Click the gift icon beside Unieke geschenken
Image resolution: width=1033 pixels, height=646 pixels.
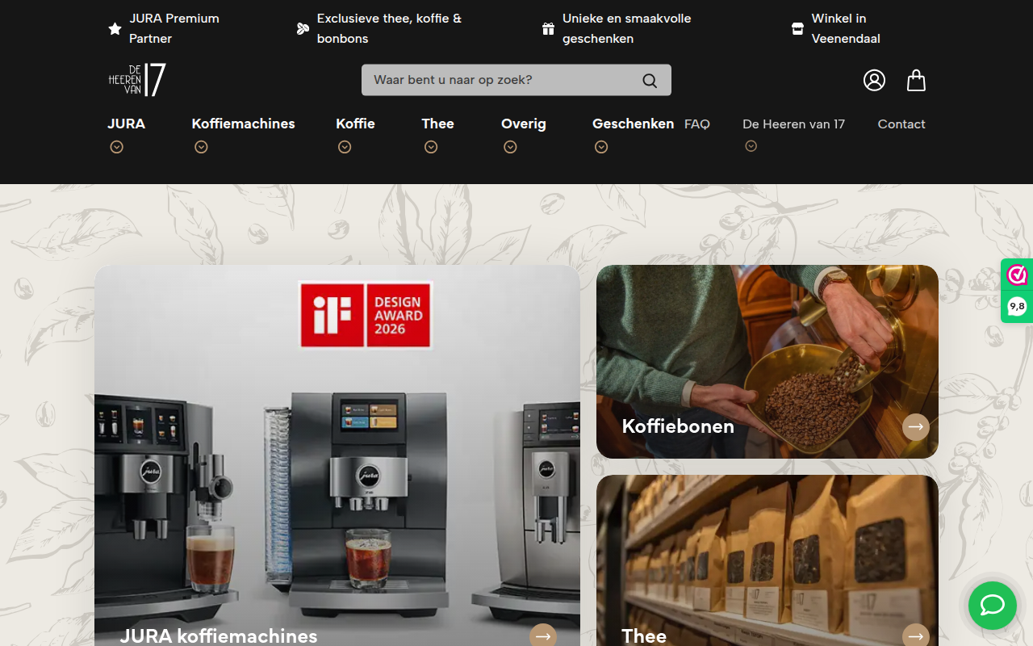[548, 29]
